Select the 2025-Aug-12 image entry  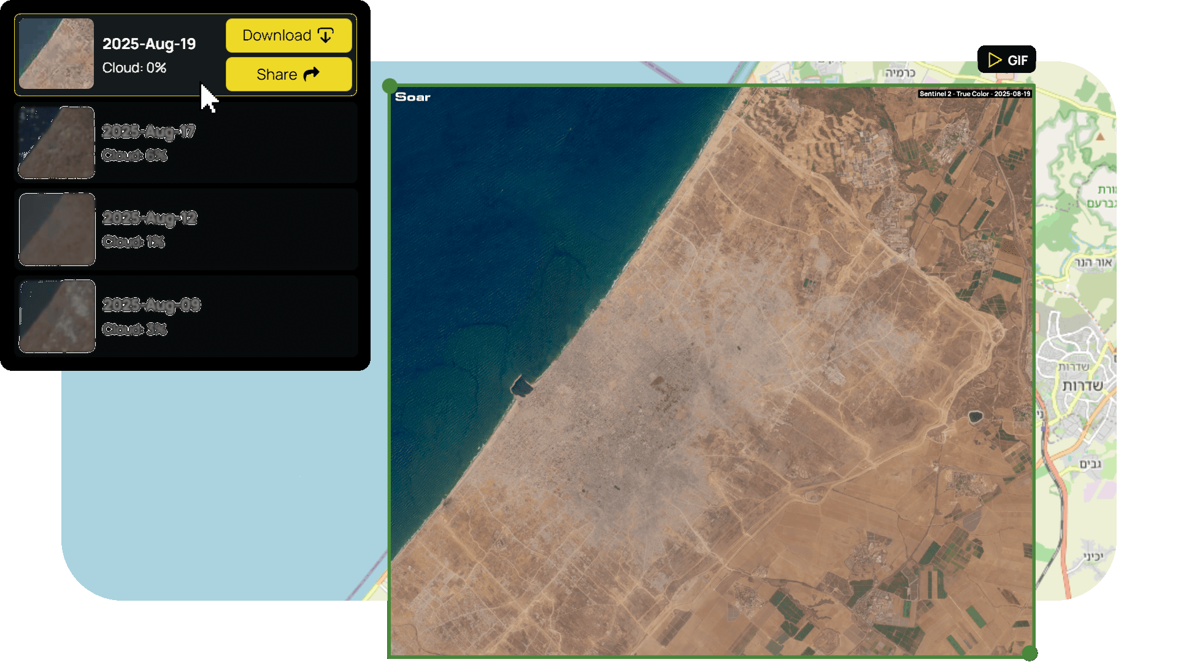click(185, 229)
